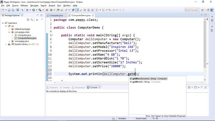Screen dimensions: 215x121
Task: Select ComputerDemo.java in Package Explorer
Action: click(x=27, y=38)
